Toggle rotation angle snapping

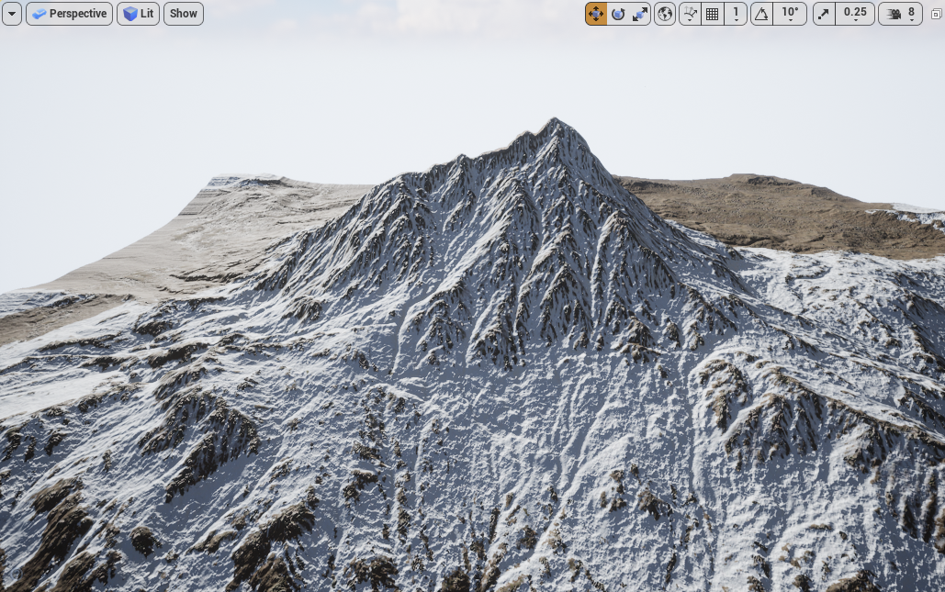pos(761,14)
